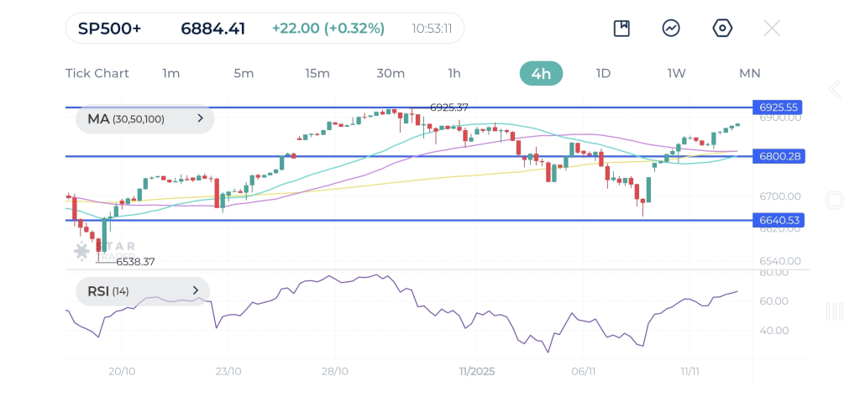Switch to the 1h timeframe
Screen dimensions: 860x397
[454, 73]
